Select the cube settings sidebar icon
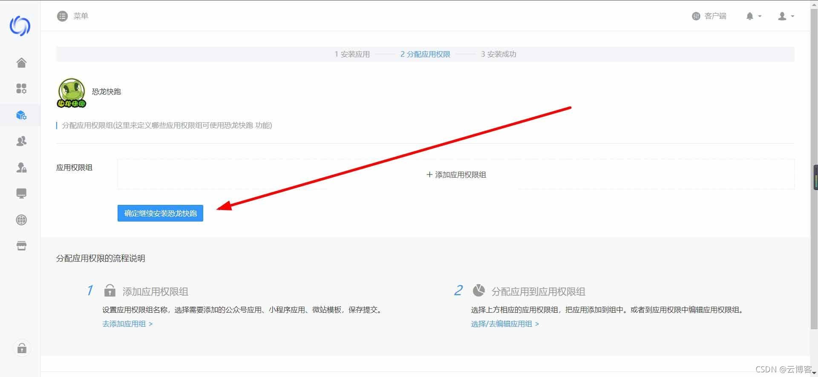The width and height of the screenshot is (818, 377). click(x=21, y=115)
